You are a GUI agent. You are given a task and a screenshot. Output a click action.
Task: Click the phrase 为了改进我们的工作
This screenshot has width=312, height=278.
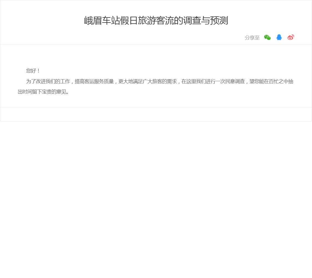click(x=48, y=81)
